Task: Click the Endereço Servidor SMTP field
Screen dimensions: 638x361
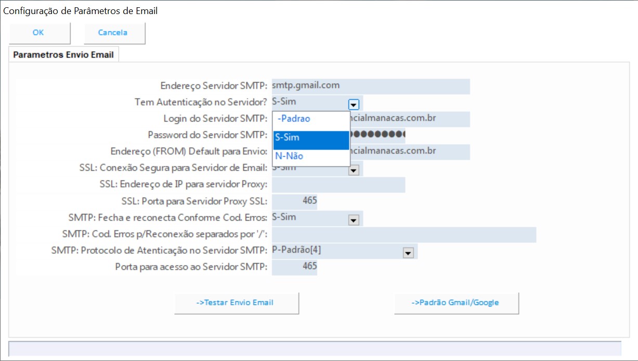Action: coord(370,86)
